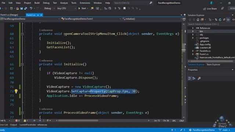Screen dimensions: 235x132
Task: Expand the References node
Action: pyautogui.click(x=193, y=28)
